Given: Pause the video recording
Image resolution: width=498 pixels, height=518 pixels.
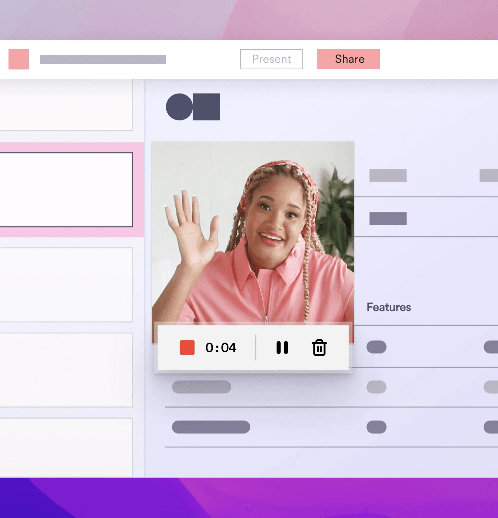Looking at the screenshot, I should tap(282, 348).
